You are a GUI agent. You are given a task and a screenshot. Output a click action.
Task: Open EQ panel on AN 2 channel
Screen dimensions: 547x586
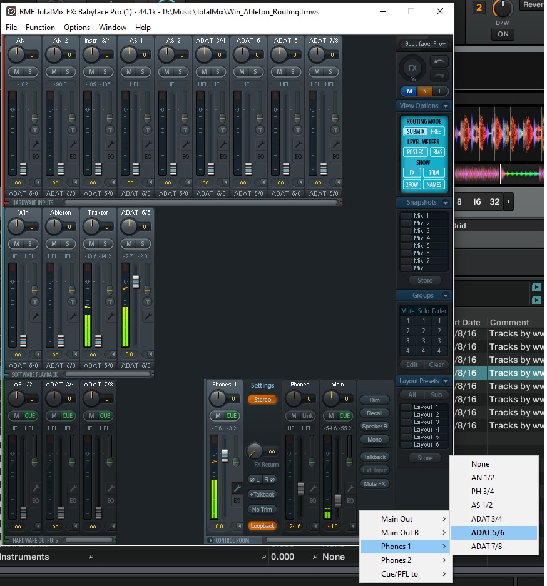73,156
